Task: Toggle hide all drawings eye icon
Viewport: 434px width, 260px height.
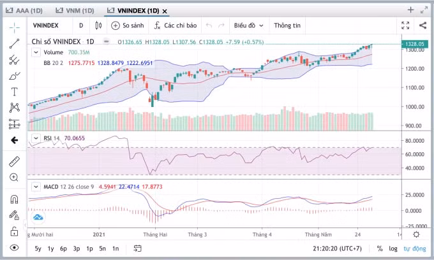Action: (x=14, y=247)
